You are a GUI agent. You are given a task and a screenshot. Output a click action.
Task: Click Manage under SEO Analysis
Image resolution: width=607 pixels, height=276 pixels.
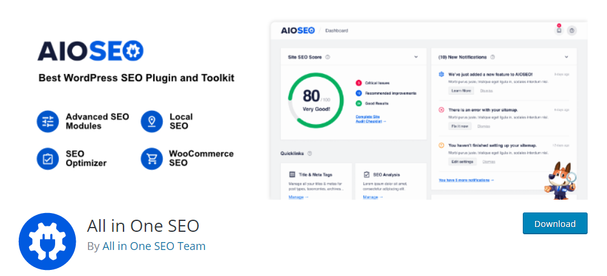373,197
